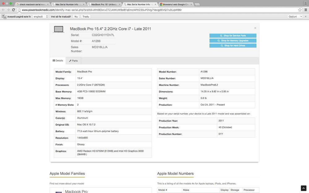The image size is (309, 193).
Task: Click the 'Apple Model Numbers' heading
Action: click(176, 174)
